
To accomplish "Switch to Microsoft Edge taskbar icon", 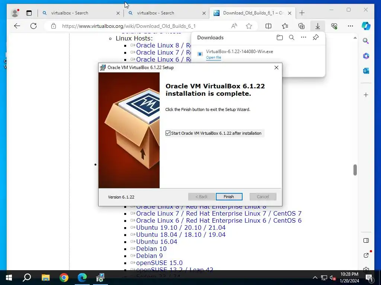I will pyautogui.click(x=82, y=278).
